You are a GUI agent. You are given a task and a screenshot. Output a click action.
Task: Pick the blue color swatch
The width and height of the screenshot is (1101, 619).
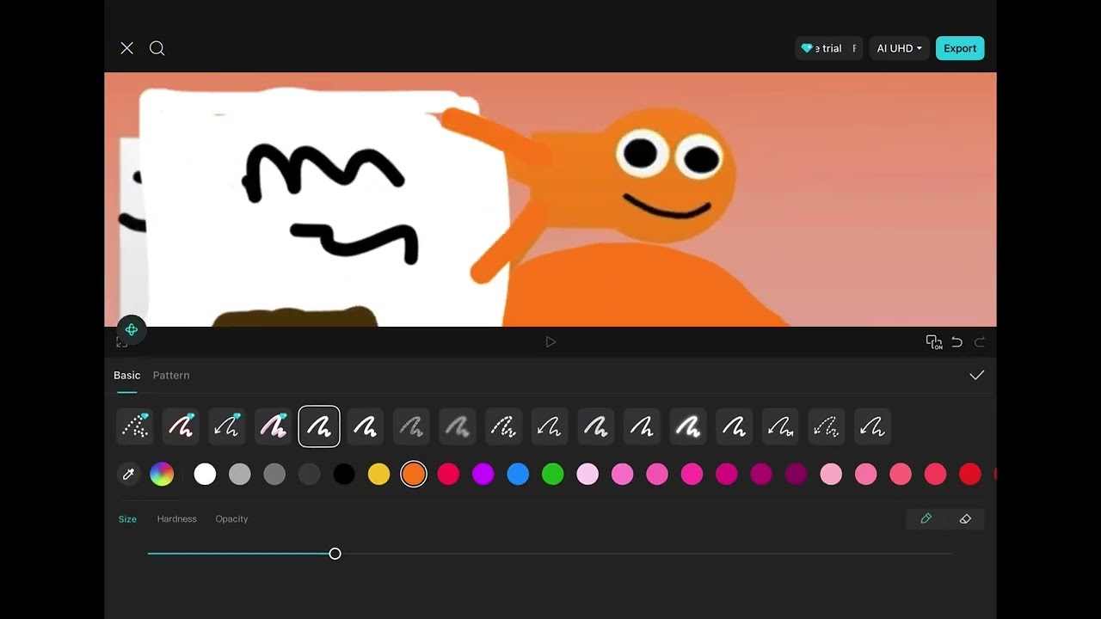point(518,474)
